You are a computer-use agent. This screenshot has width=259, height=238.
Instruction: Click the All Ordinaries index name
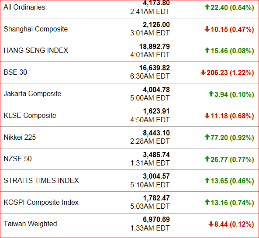click(24, 7)
